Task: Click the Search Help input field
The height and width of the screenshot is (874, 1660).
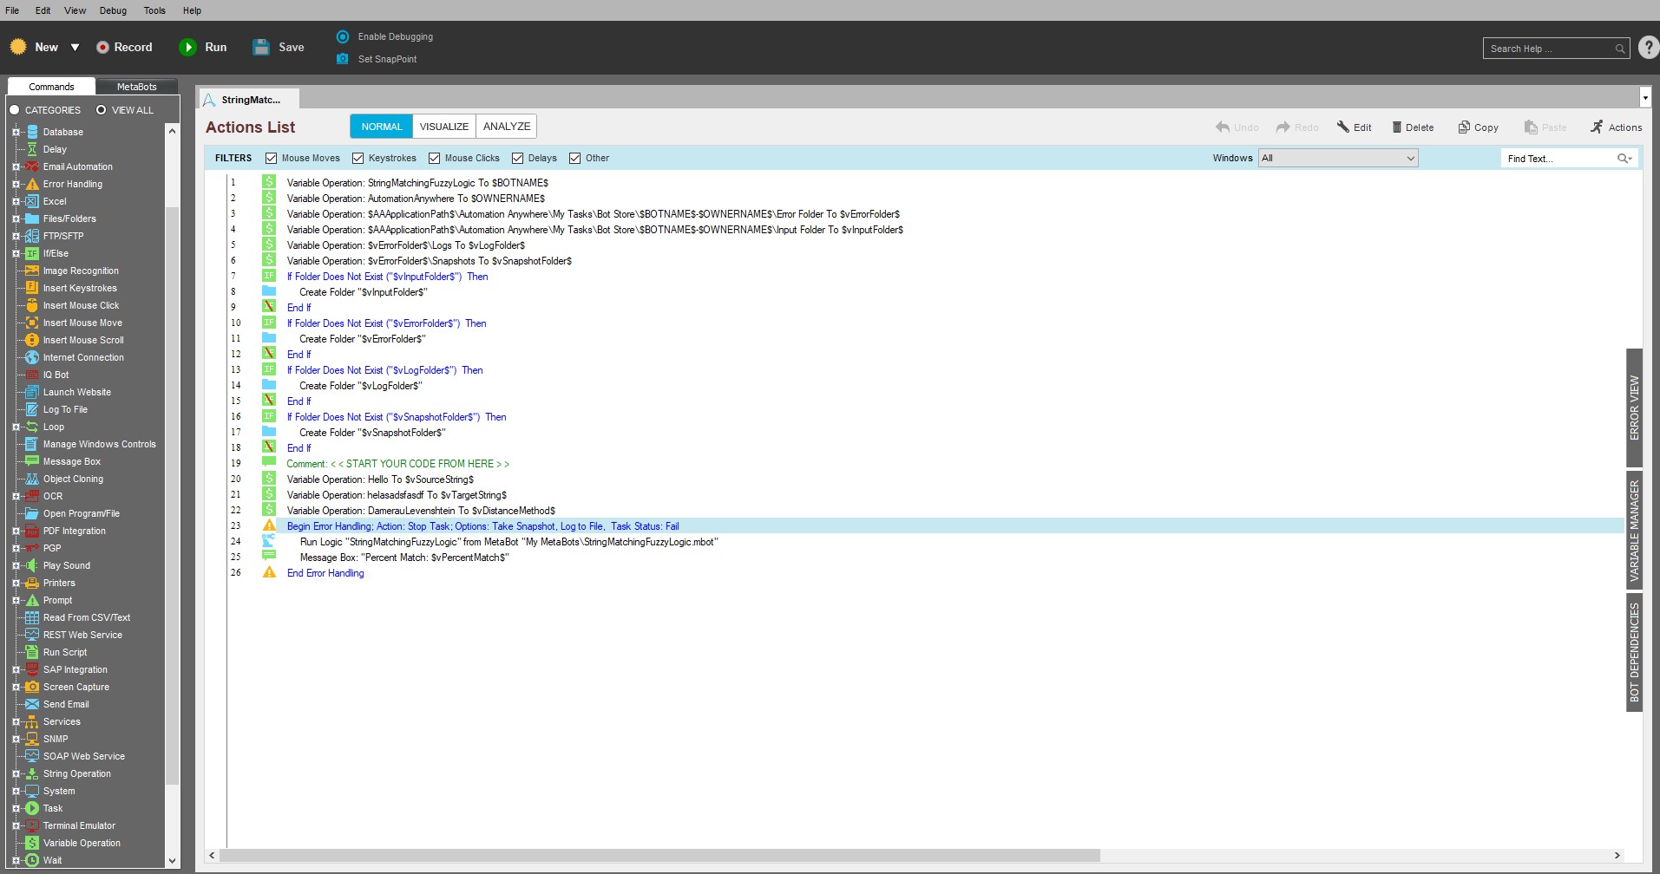Action: (x=1549, y=49)
